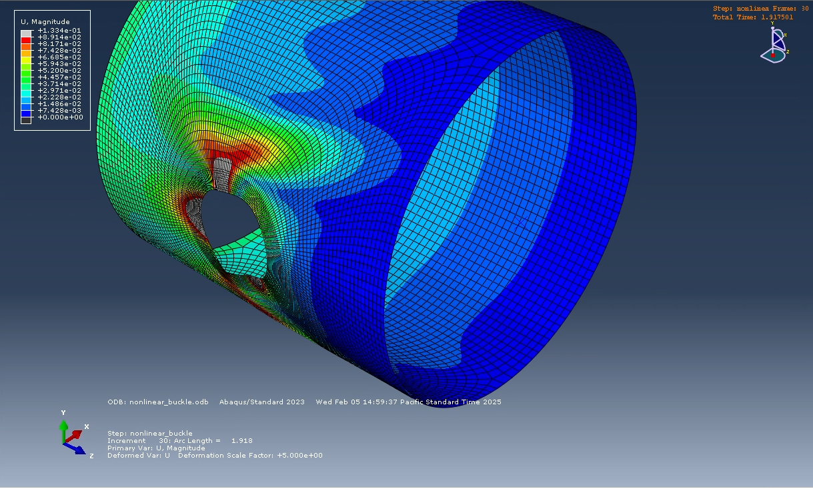Select the X label on the view compass

[786, 35]
